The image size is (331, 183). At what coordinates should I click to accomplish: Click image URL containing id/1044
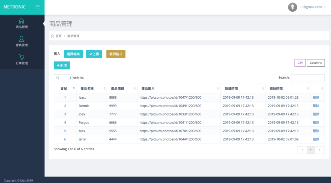[170, 139]
